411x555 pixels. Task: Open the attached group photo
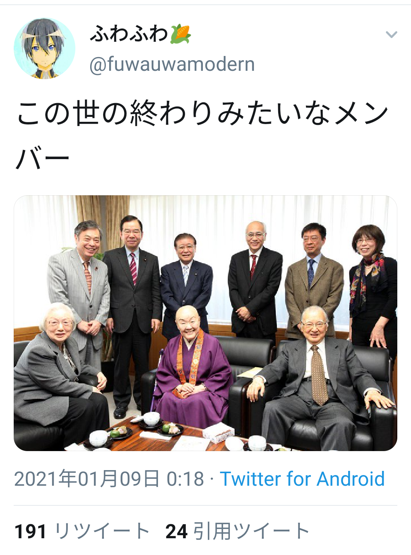205,323
